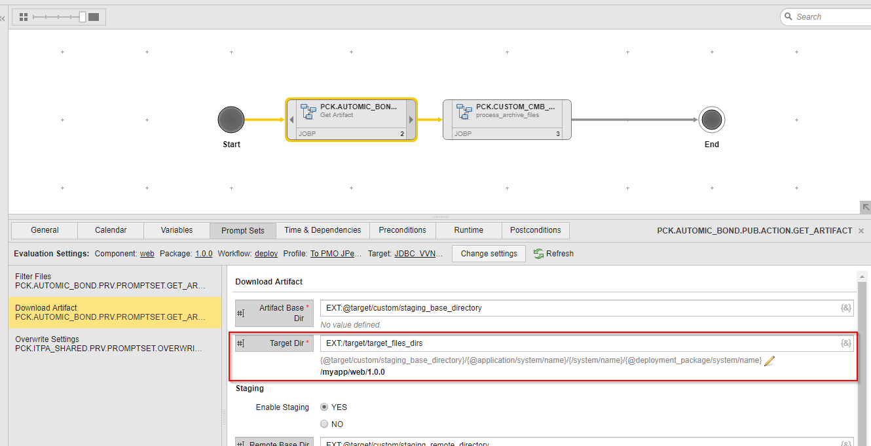Click the zoom slider handle
Viewport: 871px width, 446px height.
tap(83, 17)
